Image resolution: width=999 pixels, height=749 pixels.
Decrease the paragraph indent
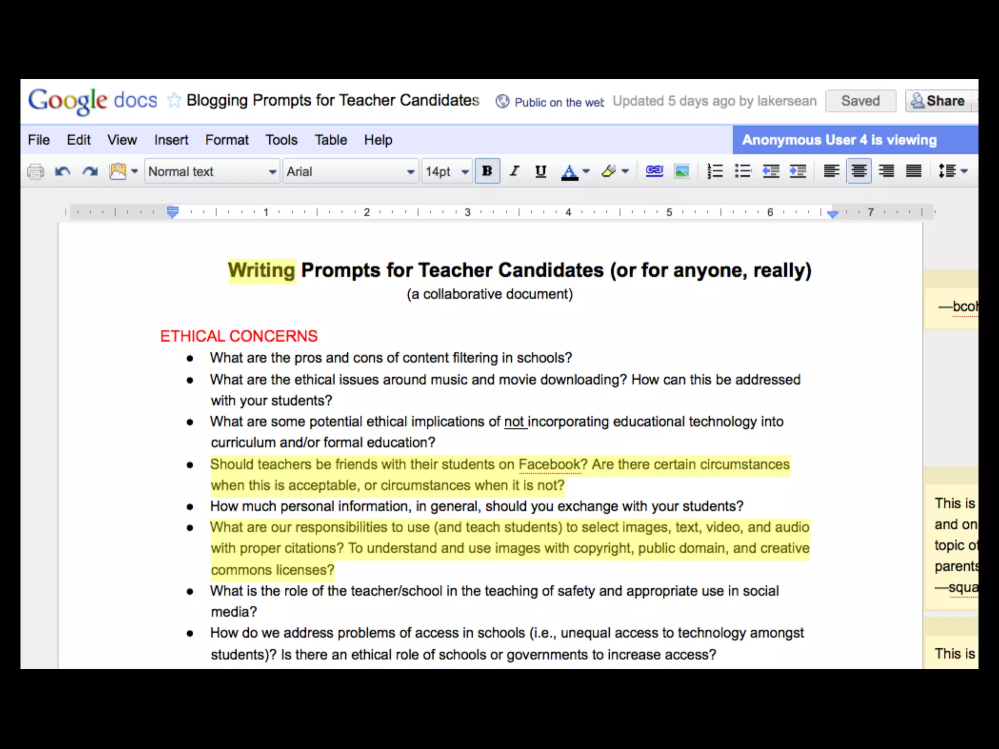pos(770,171)
